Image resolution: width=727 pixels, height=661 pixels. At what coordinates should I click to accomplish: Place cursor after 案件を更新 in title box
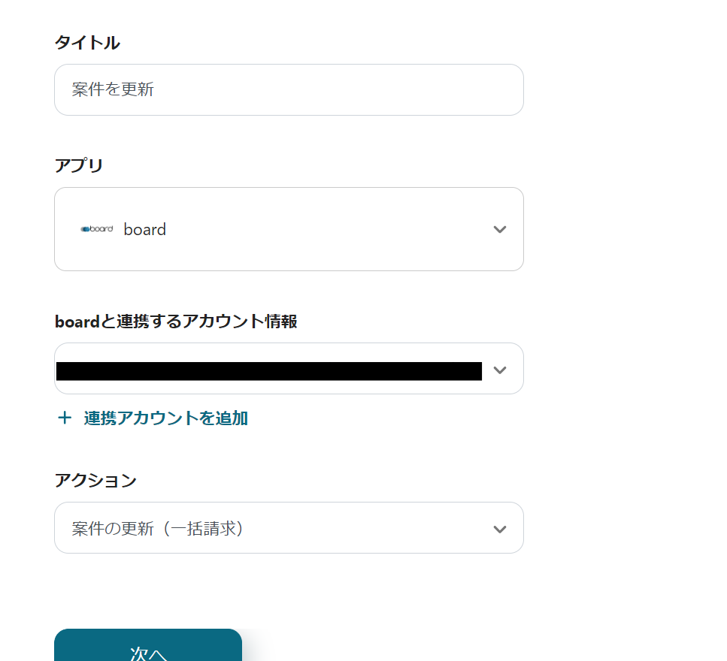coord(156,90)
